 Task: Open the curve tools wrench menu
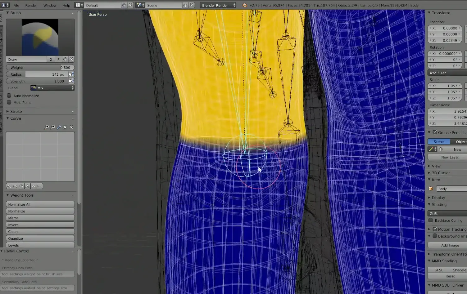tap(59, 127)
